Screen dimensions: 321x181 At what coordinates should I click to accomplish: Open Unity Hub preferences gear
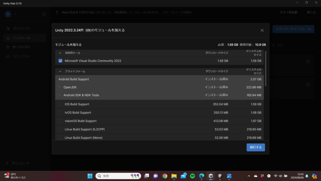(44, 14)
